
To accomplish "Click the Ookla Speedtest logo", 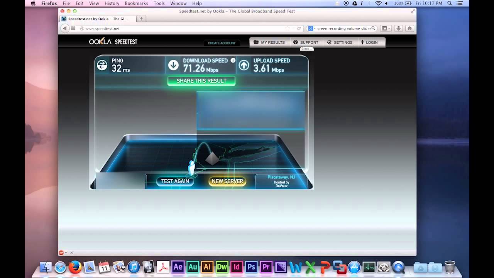I will (x=113, y=42).
